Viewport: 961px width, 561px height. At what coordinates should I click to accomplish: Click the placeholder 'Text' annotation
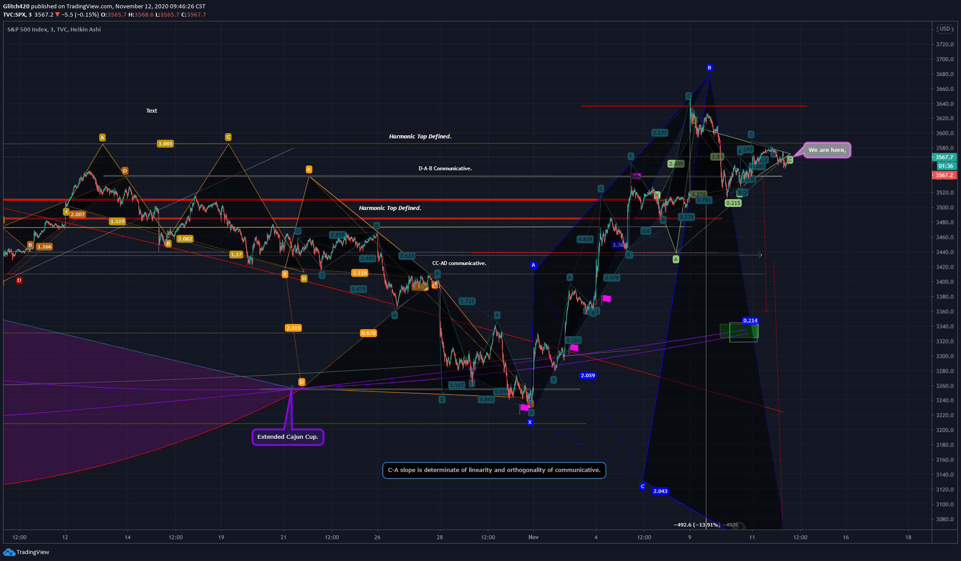152,111
